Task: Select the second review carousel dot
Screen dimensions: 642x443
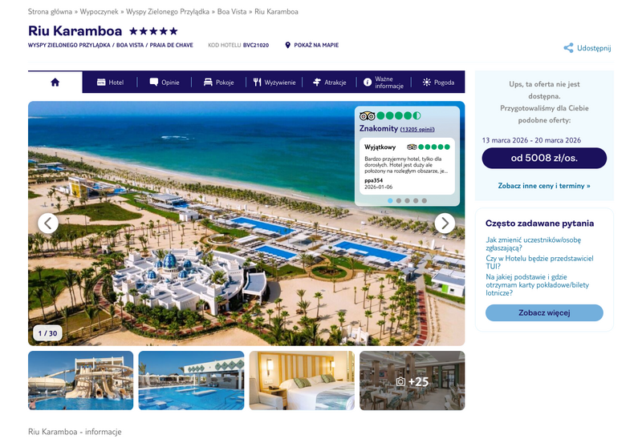Action: (399, 200)
